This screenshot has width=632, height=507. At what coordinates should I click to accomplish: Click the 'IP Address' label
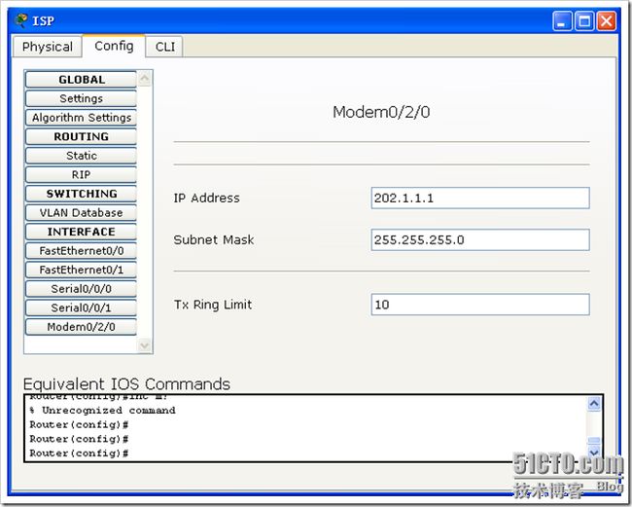tap(206, 199)
